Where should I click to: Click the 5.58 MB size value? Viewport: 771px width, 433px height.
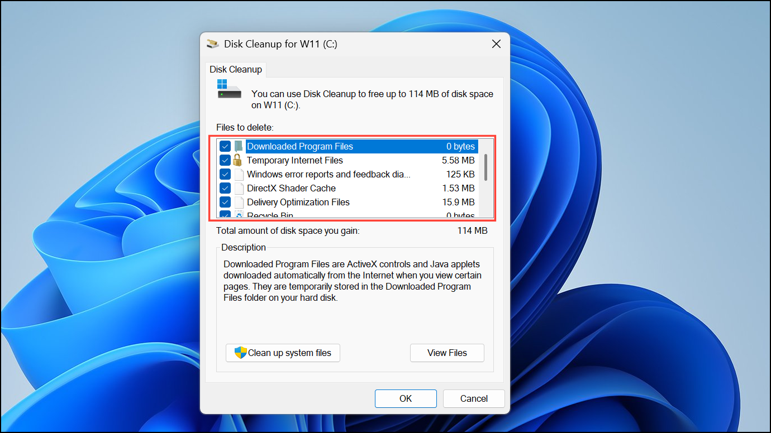[x=458, y=160]
